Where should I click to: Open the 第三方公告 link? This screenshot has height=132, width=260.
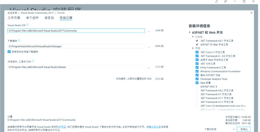coord(155,127)
